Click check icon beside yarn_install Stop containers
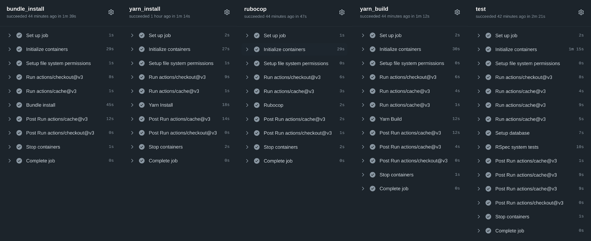591x241 pixels. (x=142, y=147)
